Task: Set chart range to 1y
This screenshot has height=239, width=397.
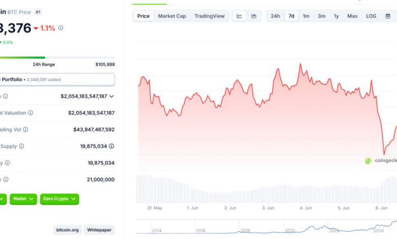Action: tap(336, 16)
